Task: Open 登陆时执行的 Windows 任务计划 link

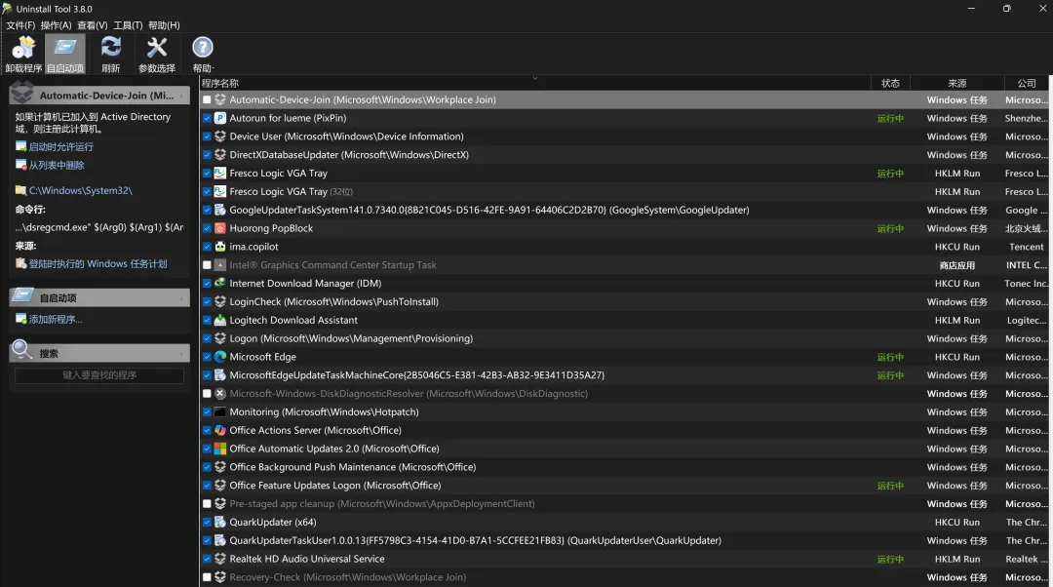Action: 97,264
